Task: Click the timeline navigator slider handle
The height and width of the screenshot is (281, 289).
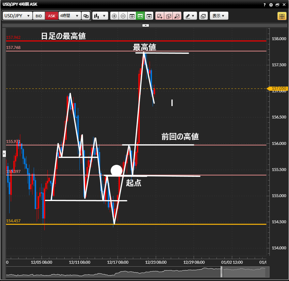Action: [222, 272]
